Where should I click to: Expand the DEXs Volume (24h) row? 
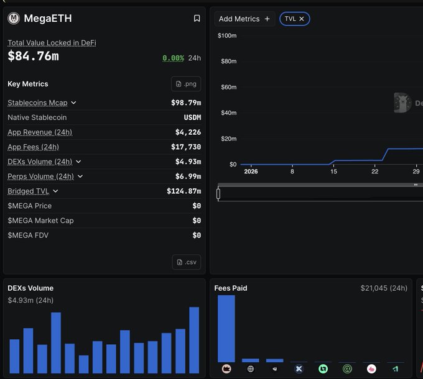pos(78,162)
